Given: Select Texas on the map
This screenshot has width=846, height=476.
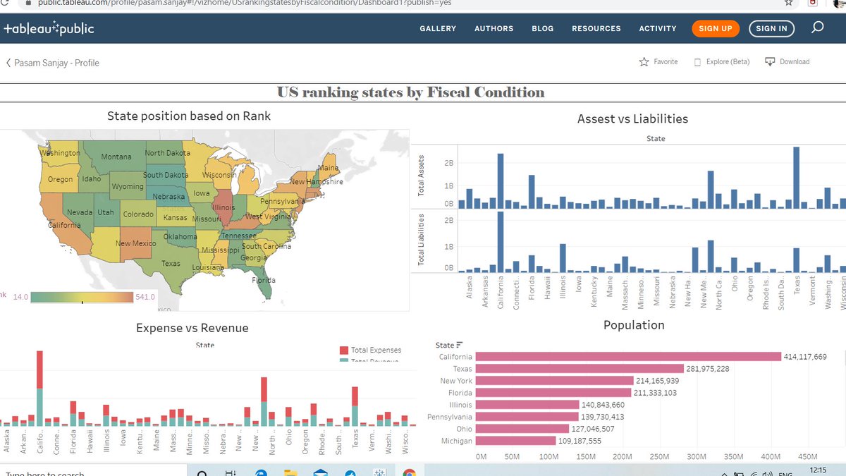Looking at the screenshot, I should [171, 263].
